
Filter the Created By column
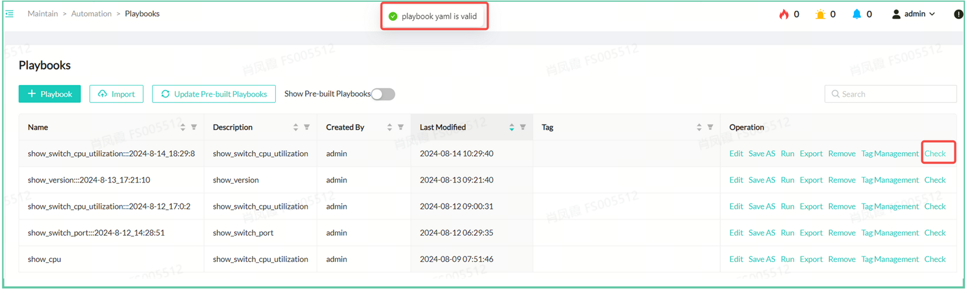401,127
